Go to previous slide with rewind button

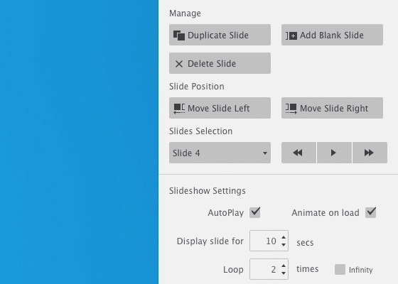[298, 153]
